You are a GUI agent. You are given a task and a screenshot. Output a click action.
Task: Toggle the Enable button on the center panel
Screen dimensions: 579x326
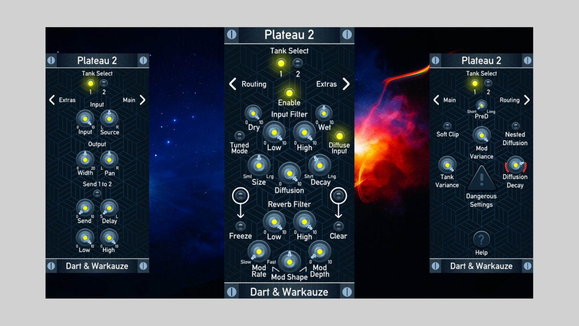coord(289,92)
